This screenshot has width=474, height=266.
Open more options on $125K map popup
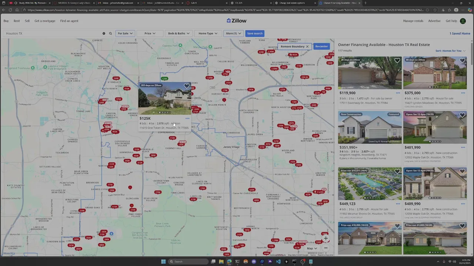pyautogui.click(x=187, y=119)
